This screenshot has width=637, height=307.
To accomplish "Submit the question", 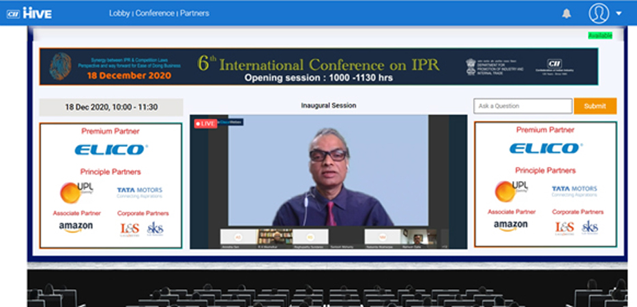I will click(x=595, y=106).
